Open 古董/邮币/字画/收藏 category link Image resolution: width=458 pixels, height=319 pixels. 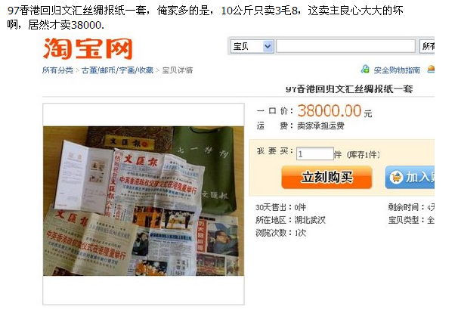coord(117,70)
